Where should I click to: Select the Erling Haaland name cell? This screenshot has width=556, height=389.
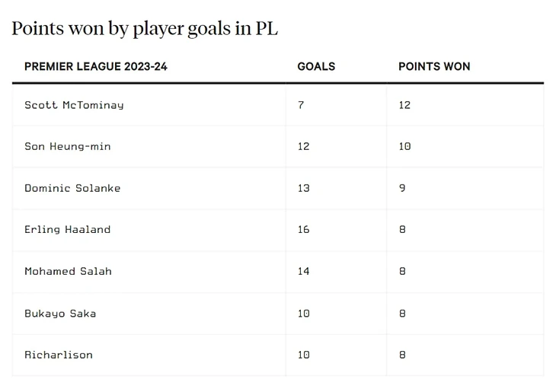(68, 229)
